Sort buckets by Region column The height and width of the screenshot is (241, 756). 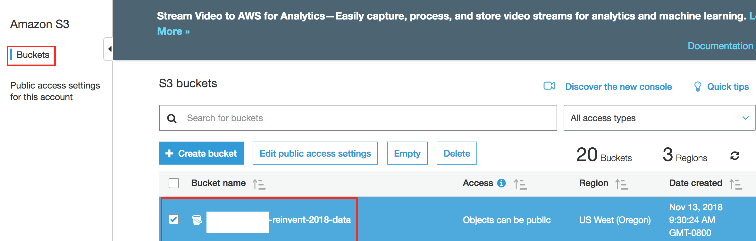pyautogui.click(x=621, y=184)
